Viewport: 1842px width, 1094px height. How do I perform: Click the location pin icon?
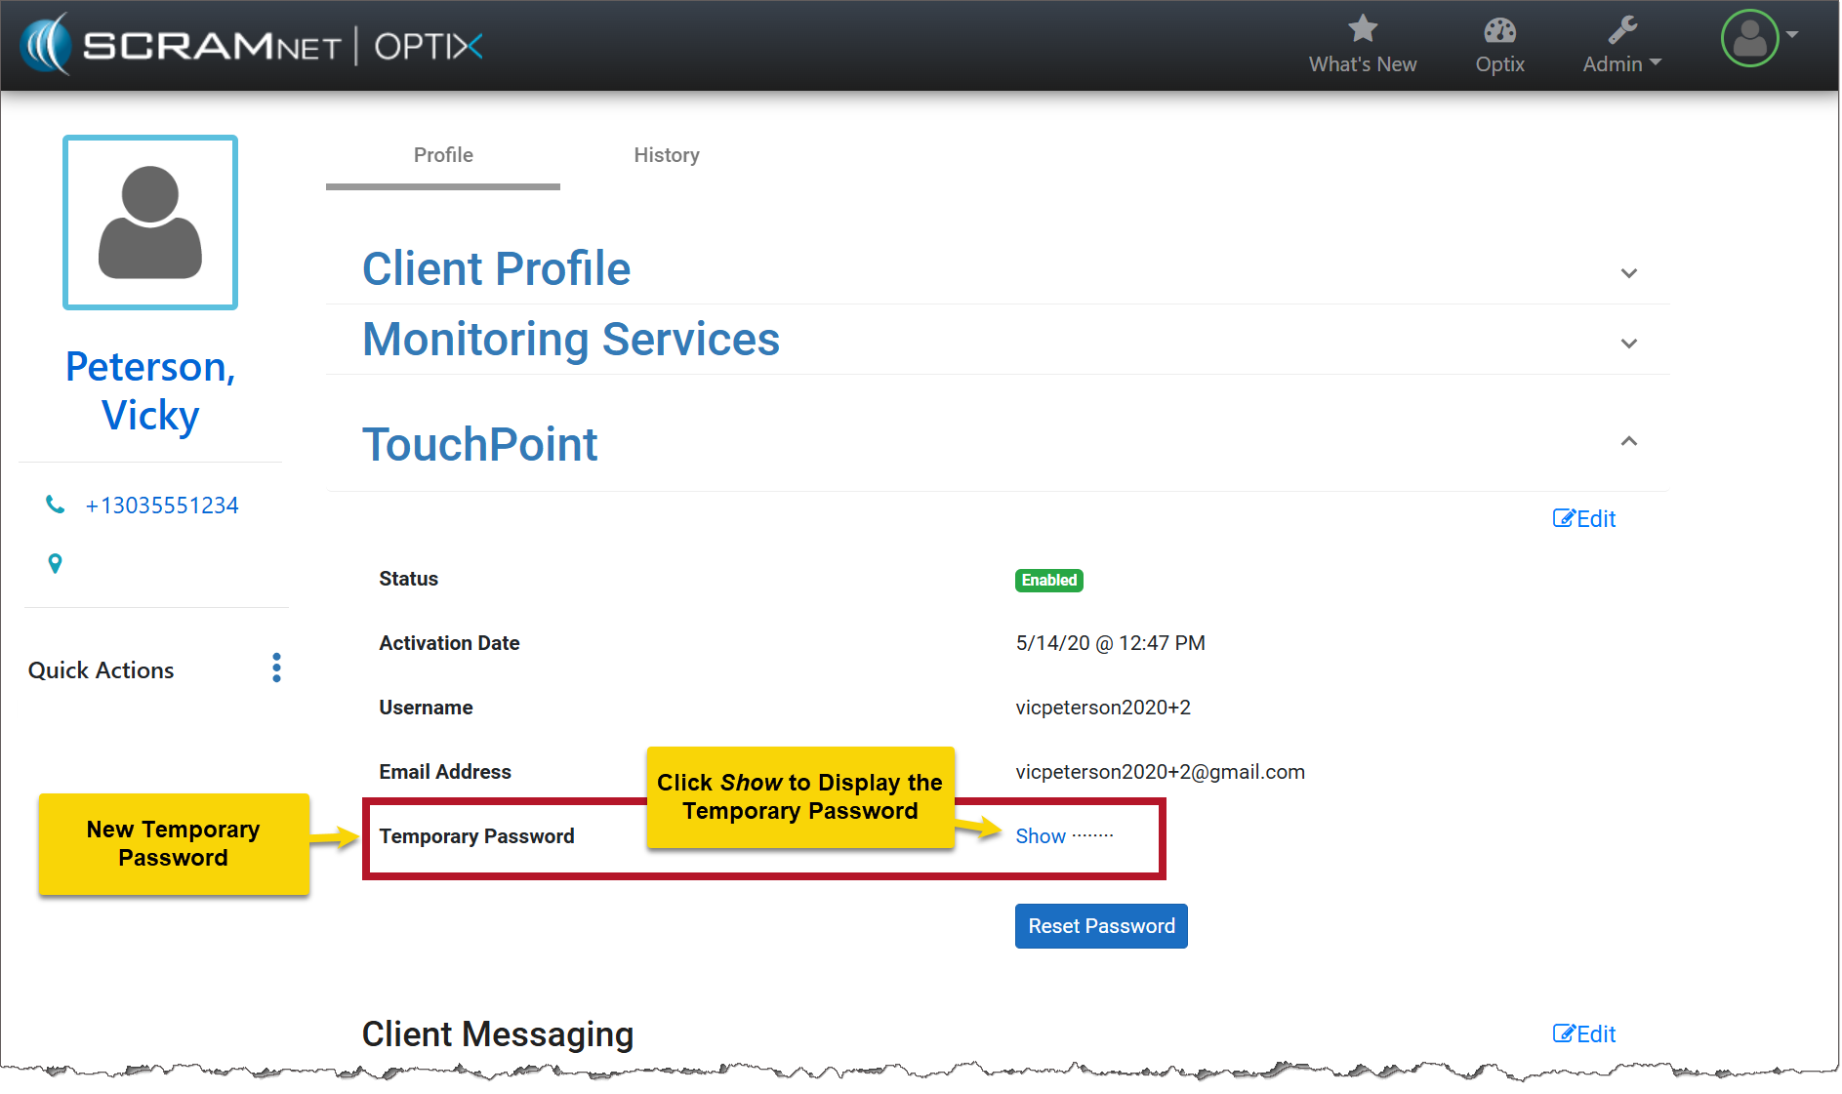tap(56, 563)
